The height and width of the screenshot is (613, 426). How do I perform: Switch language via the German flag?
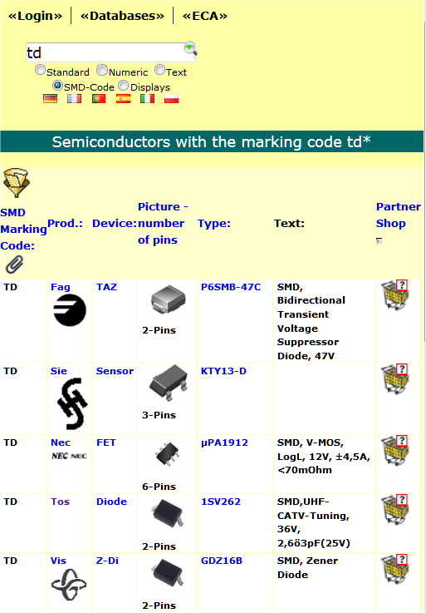click(x=50, y=98)
